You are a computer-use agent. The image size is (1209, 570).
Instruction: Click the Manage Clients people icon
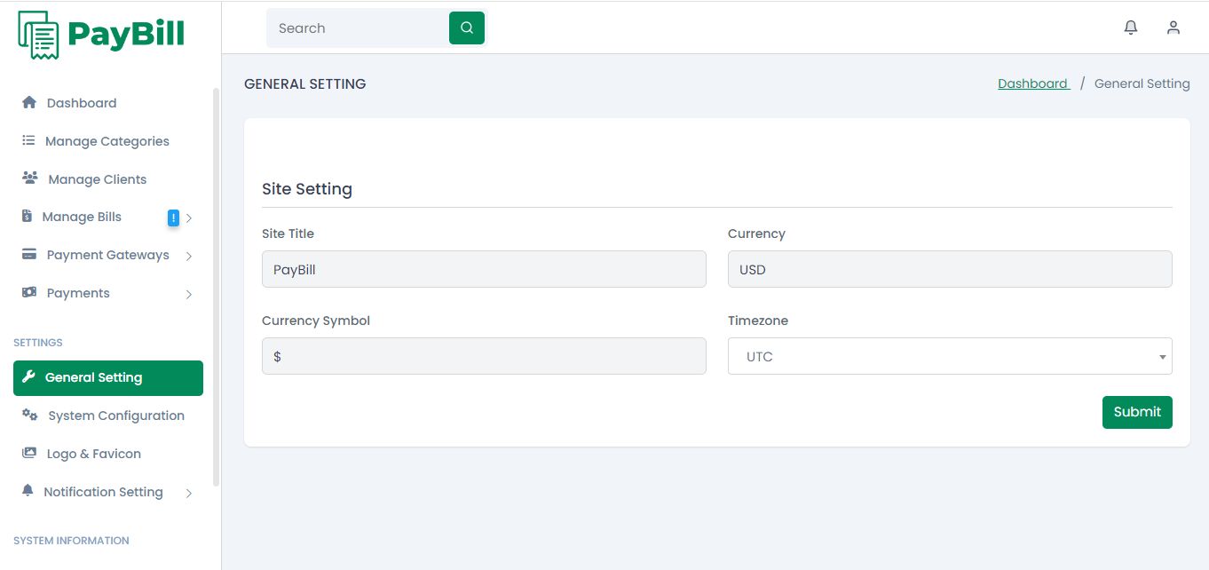(30, 178)
